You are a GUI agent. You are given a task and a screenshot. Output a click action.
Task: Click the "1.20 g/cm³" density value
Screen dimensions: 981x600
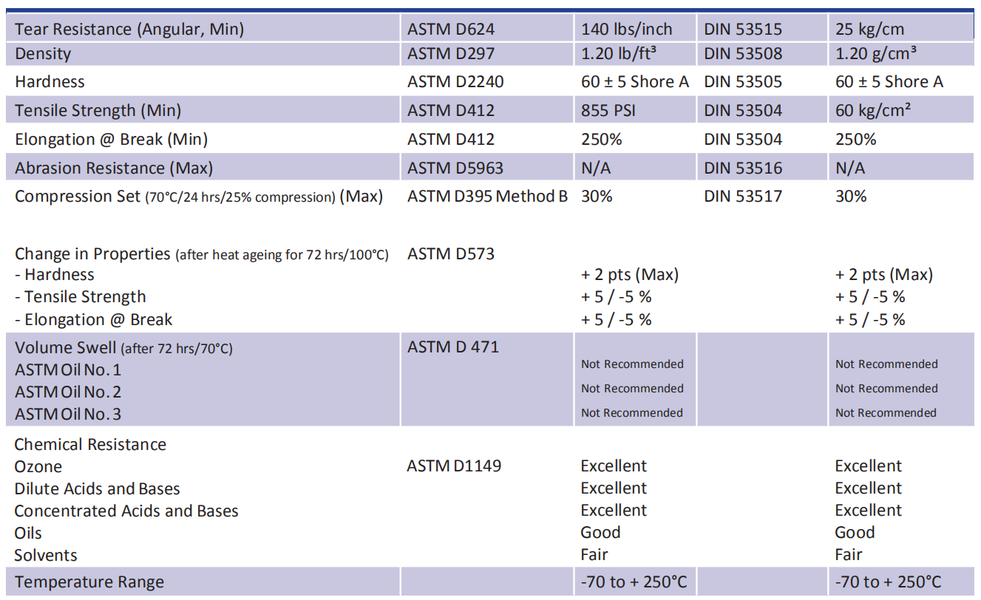pyautogui.click(x=878, y=53)
